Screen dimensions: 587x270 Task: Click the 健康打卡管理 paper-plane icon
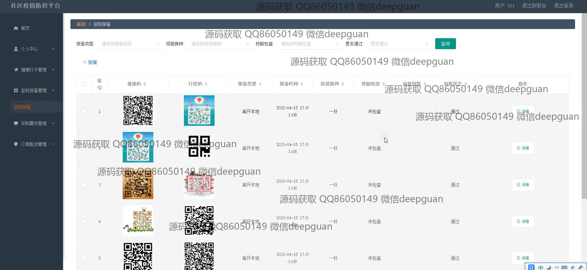click(x=16, y=70)
